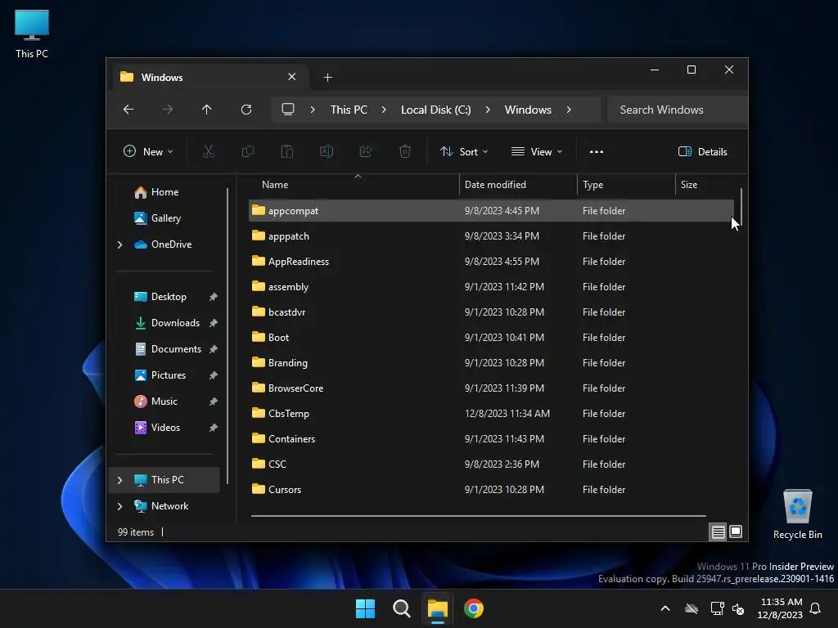This screenshot has height=628, width=838.
Task: Refresh the Windows folder view
Action: coord(246,110)
